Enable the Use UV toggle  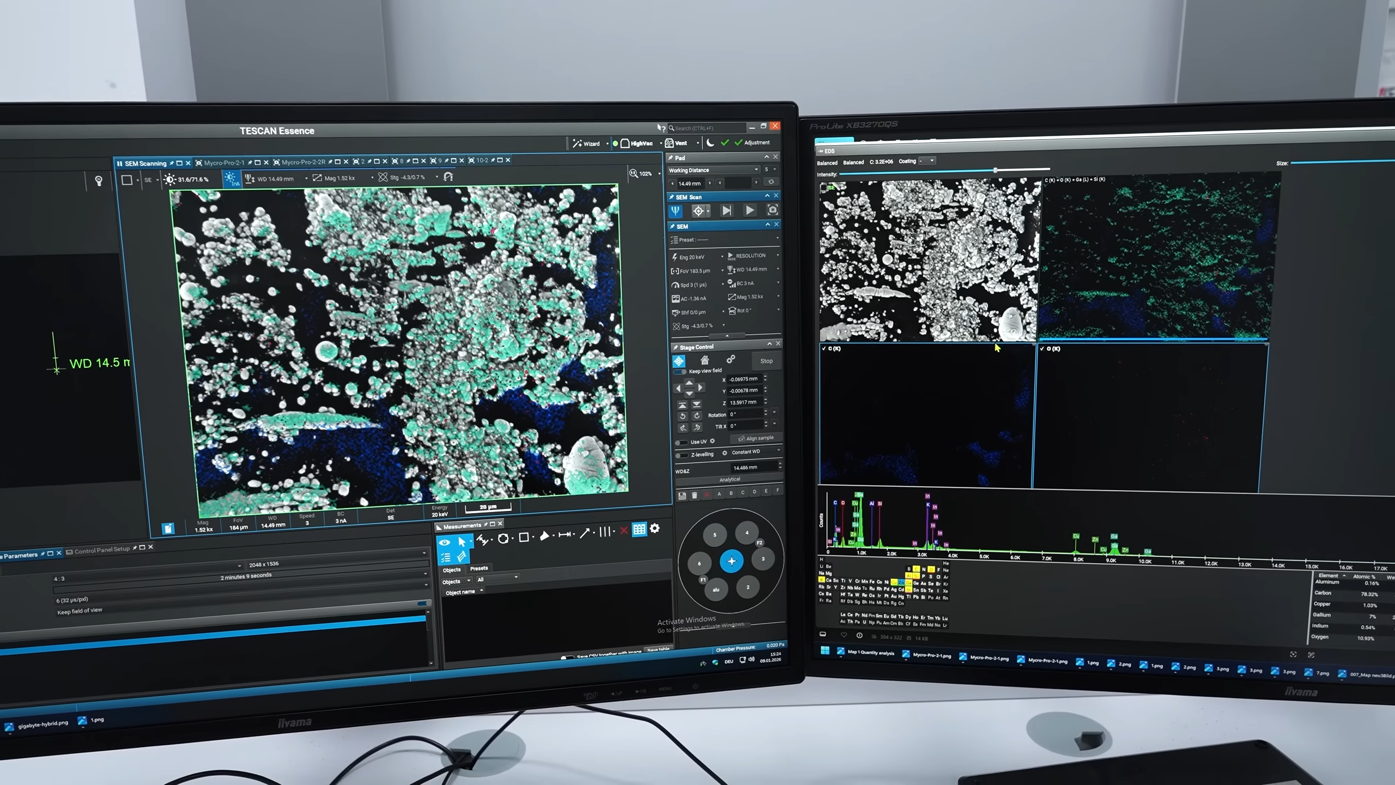pos(682,442)
